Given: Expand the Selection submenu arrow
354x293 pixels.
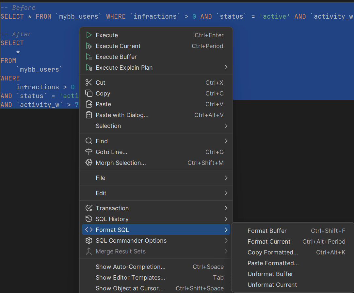Looking at the screenshot, I should click(226, 126).
